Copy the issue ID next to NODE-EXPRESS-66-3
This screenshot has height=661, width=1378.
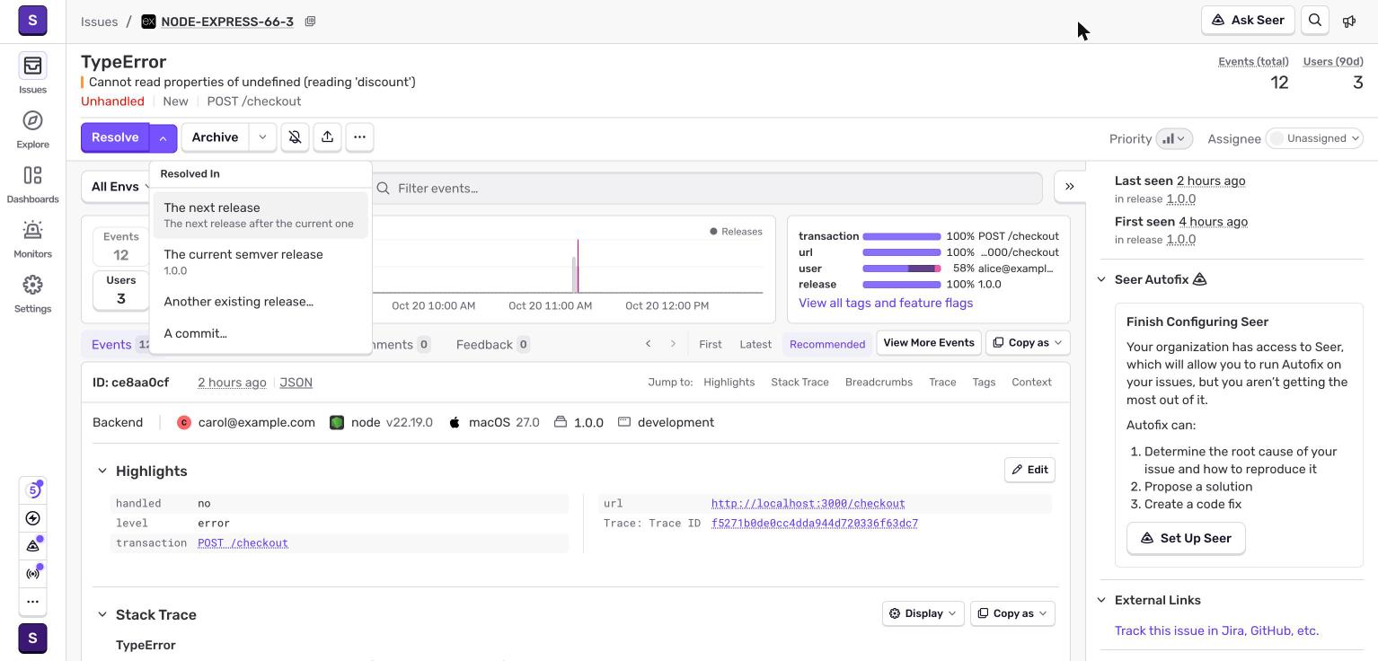pos(310,22)
